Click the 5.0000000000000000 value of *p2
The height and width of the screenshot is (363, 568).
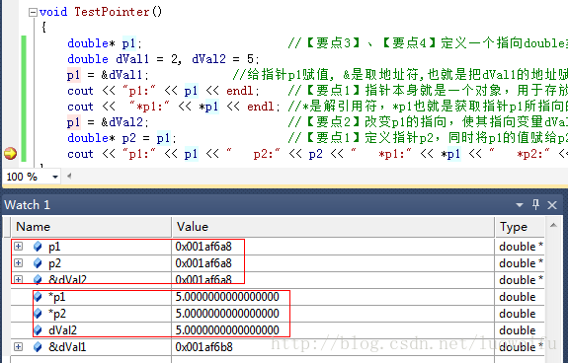tap(227, 314)
